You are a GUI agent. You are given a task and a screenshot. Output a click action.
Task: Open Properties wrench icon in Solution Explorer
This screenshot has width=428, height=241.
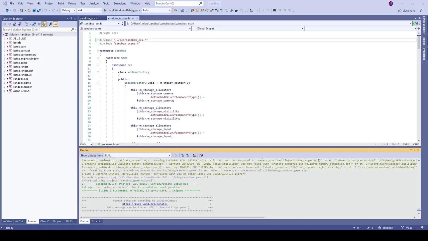tap(50, 24)
